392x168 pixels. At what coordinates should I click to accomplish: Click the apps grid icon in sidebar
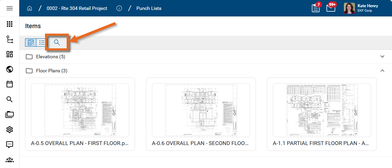click(10, 24)
